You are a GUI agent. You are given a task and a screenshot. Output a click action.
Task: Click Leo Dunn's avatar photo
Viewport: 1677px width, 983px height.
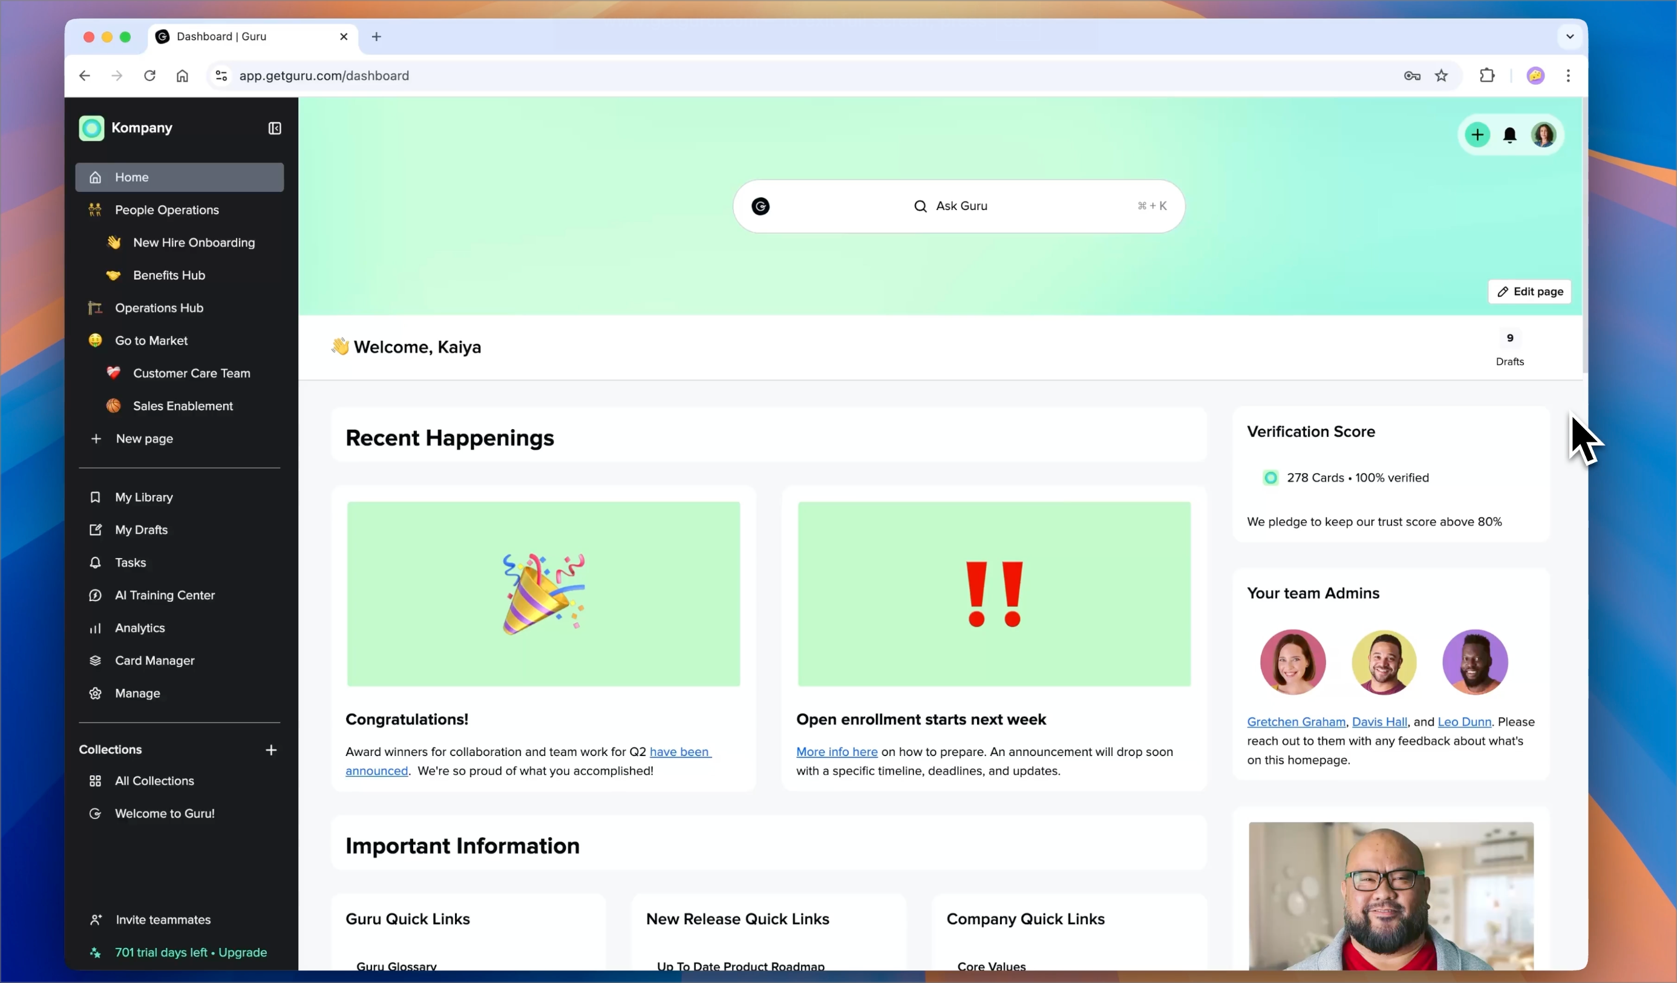click(1475, 662)
